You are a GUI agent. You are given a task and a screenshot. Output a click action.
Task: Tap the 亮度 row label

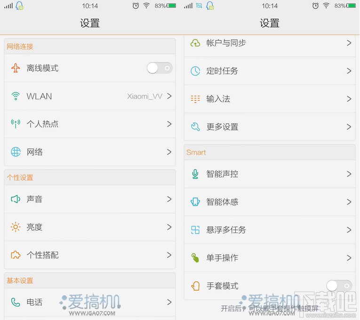(34, 227)
